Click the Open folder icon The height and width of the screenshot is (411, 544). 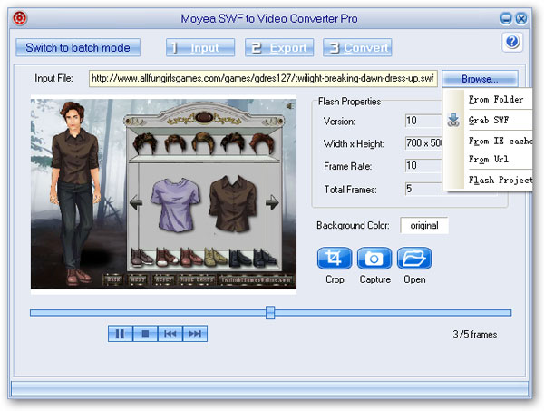click(x=414, y=259)
